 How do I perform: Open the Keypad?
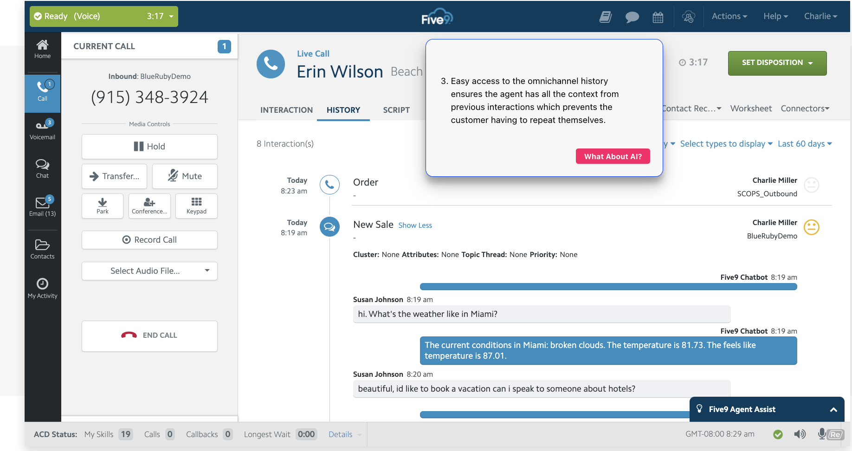(x=196, y=206)
